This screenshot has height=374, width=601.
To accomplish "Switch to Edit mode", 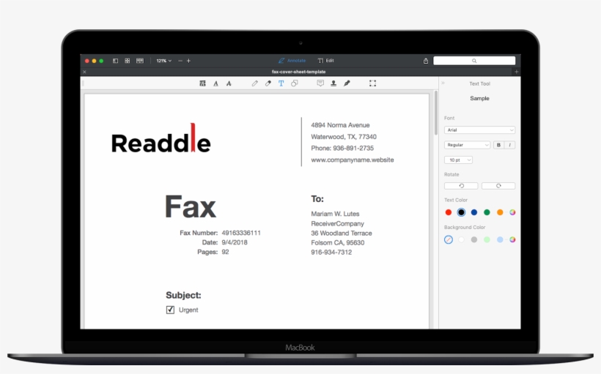I will click(x=326, y=61).
